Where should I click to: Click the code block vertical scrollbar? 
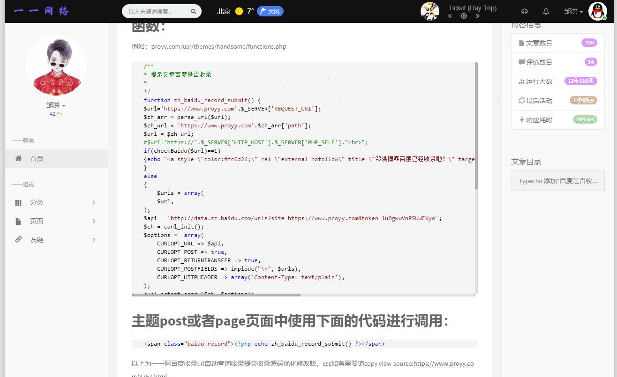coord(476,126)
